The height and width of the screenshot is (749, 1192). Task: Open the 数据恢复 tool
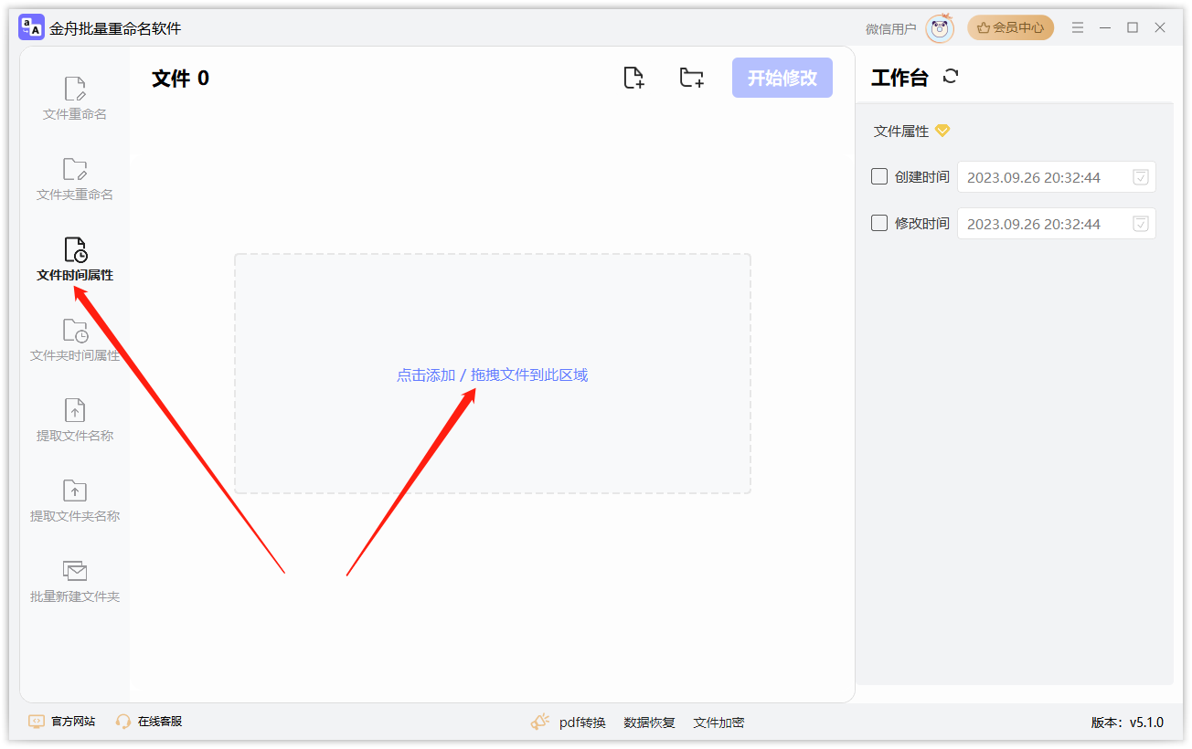click(649, 722)
